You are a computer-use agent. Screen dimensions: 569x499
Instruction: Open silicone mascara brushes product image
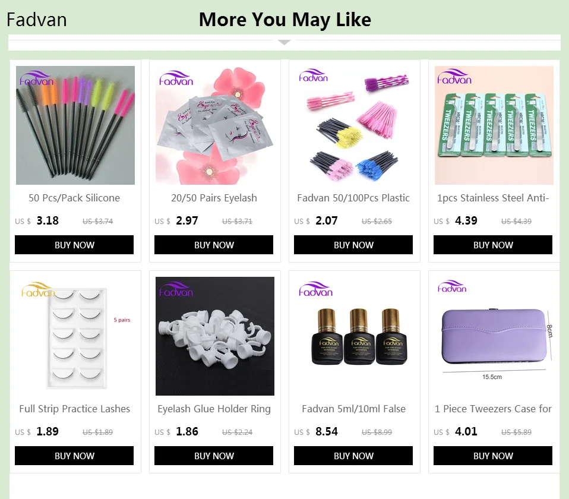(x=75, y=125)
